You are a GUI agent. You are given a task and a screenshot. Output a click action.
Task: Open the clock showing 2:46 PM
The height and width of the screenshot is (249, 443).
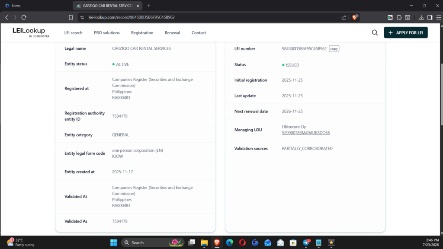pos(430,242)
